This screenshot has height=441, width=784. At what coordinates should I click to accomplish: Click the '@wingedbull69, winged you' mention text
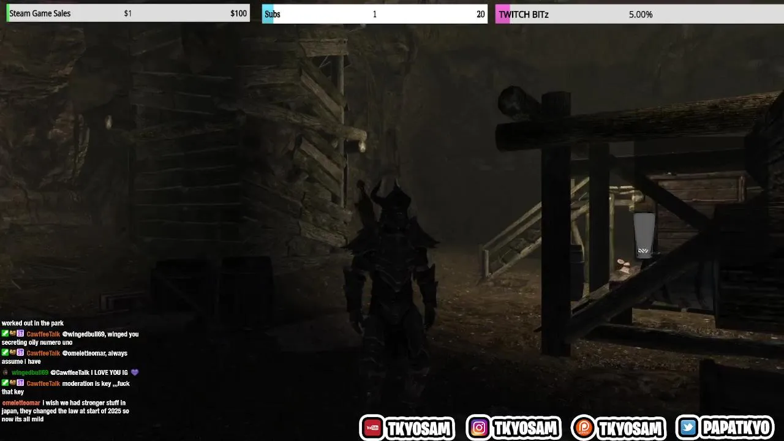pyautogui.click(x=100, y=334)
